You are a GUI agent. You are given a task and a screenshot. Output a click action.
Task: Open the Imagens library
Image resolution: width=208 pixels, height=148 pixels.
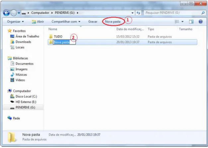click(x=22, y=69)
